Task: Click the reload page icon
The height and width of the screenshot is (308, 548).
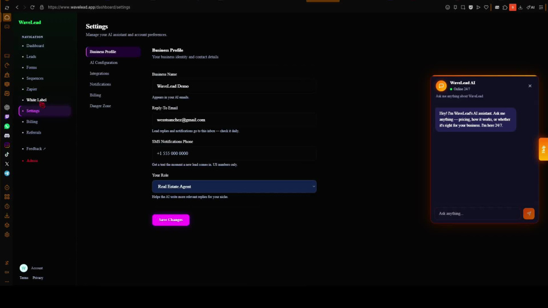Action: [x=32, y=7]
